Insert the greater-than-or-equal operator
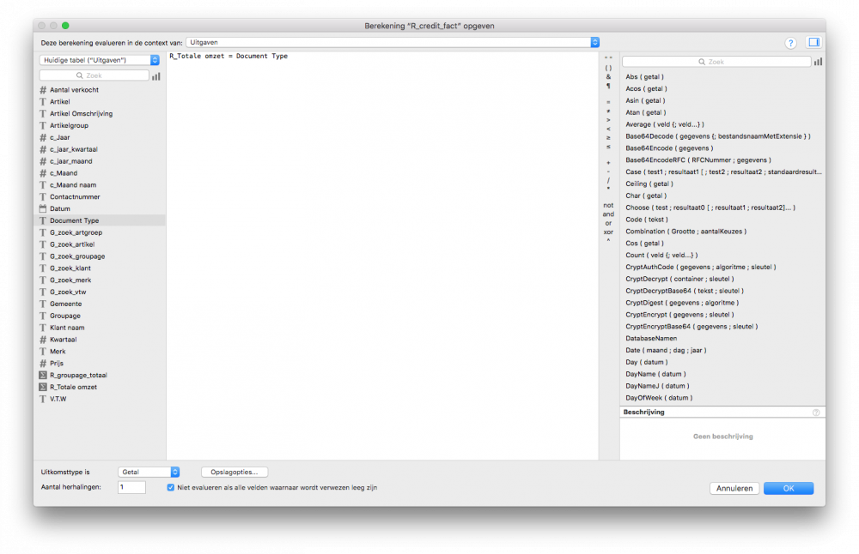Image resolution: width=859 pixels, height=554 pixels. pos(608,137)
